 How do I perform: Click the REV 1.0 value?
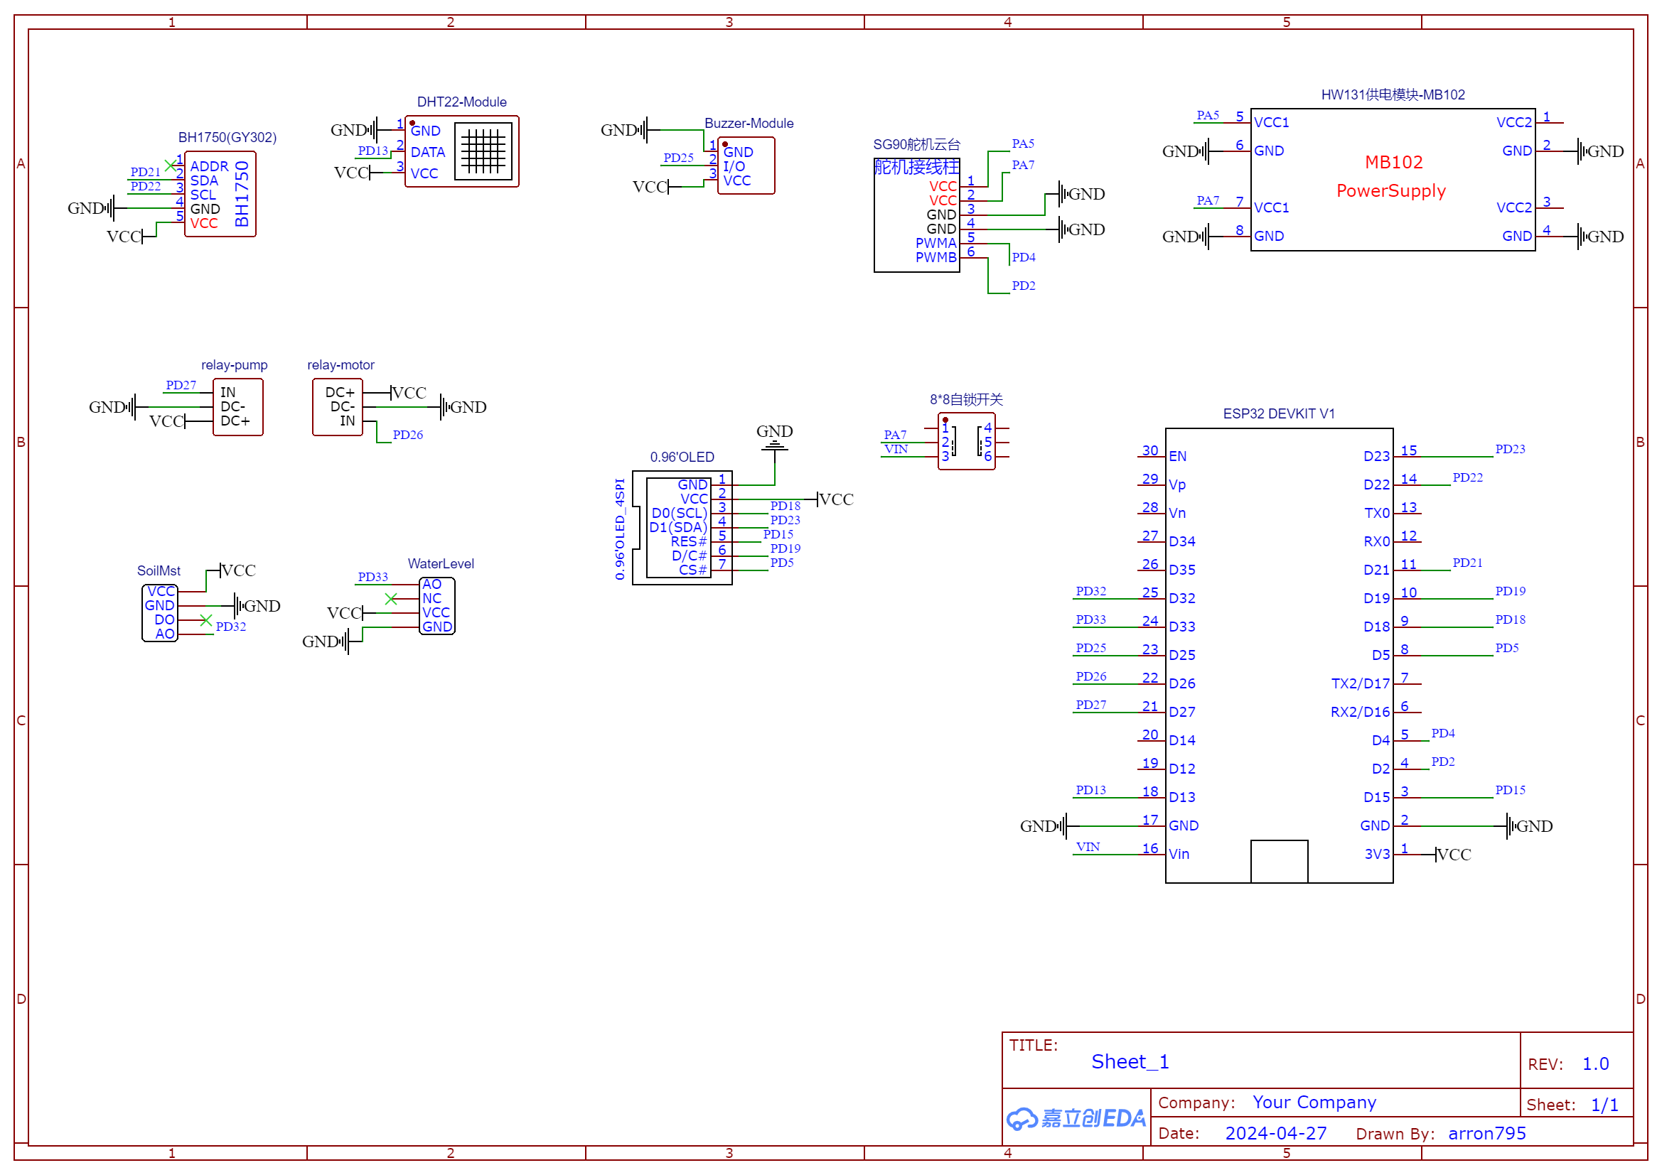point(1595,1064)
